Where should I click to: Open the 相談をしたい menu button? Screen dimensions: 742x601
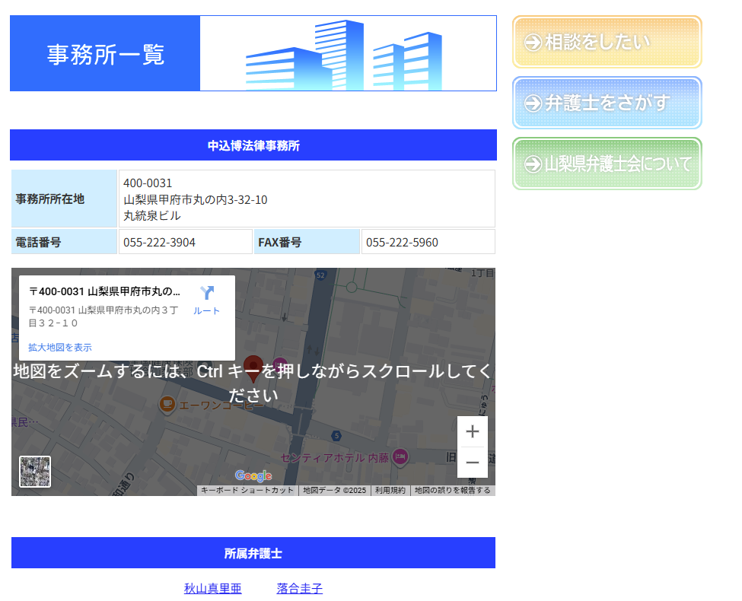[607, 42]
